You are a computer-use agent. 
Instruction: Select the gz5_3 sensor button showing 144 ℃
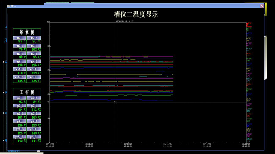34,137
